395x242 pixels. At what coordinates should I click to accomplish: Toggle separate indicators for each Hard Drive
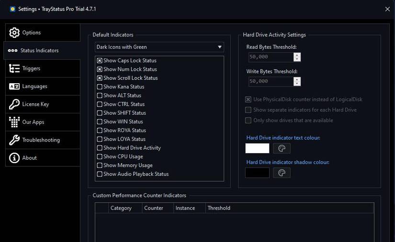[248, 110]
